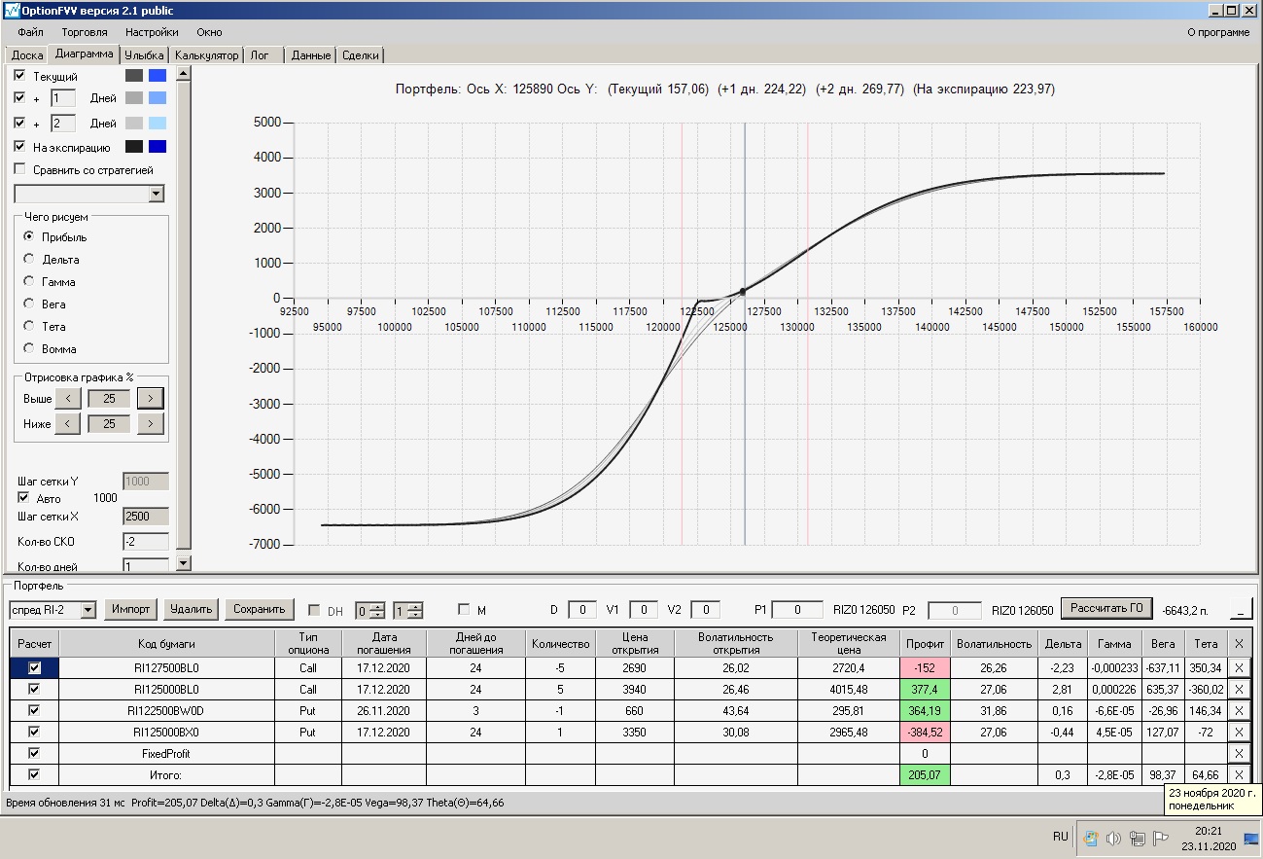This screenshot has width=1263, height=859.
Task: Remove row RI127500BL0 with its X button
Action: pos(1239,667)
